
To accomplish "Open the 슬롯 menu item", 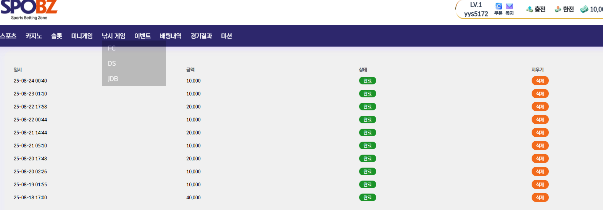I will pyautogui.click(x=56, y=36).
